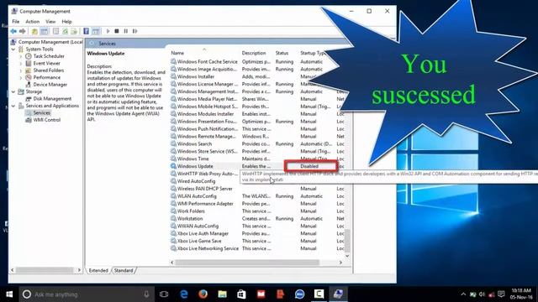Image resolution: width=538 pixels, height=302 pixels.
Task: Open the Store from the taskbar
Action: click(241, 294)
